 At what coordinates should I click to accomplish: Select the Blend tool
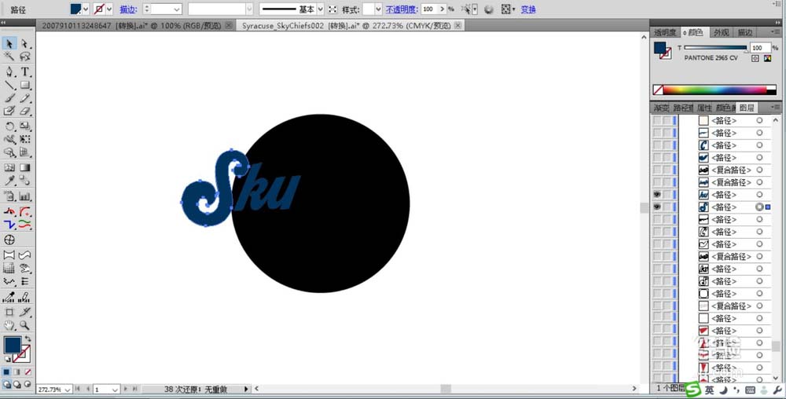click(24, 181)
